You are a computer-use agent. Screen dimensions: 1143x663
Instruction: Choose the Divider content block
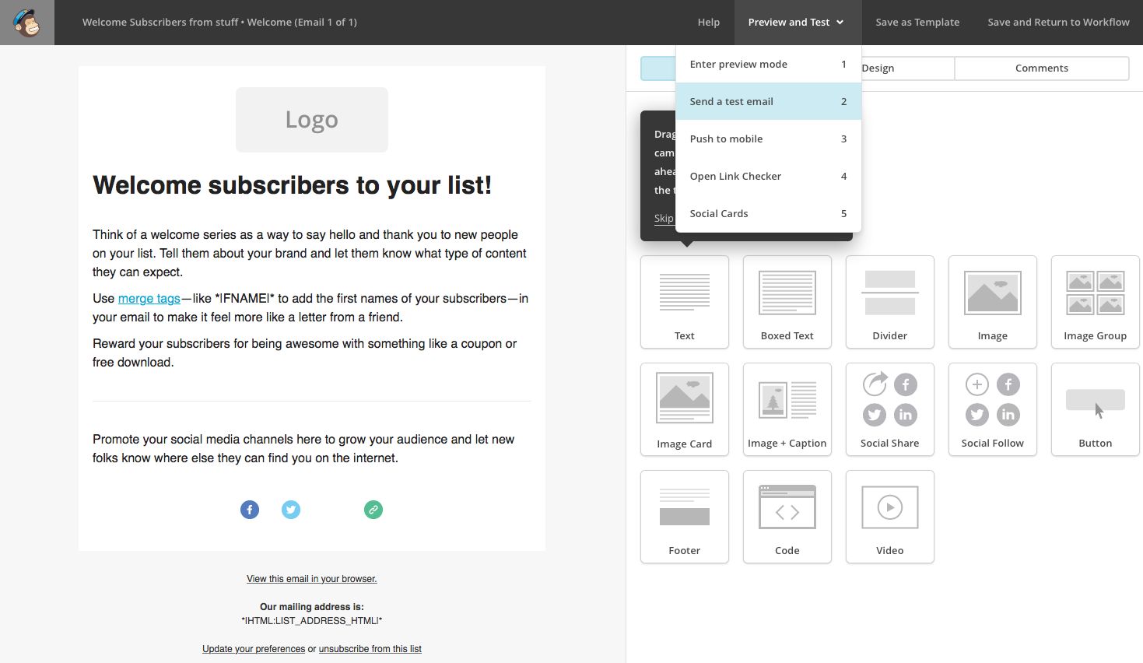pyautogui.click(x=890, y=302)
